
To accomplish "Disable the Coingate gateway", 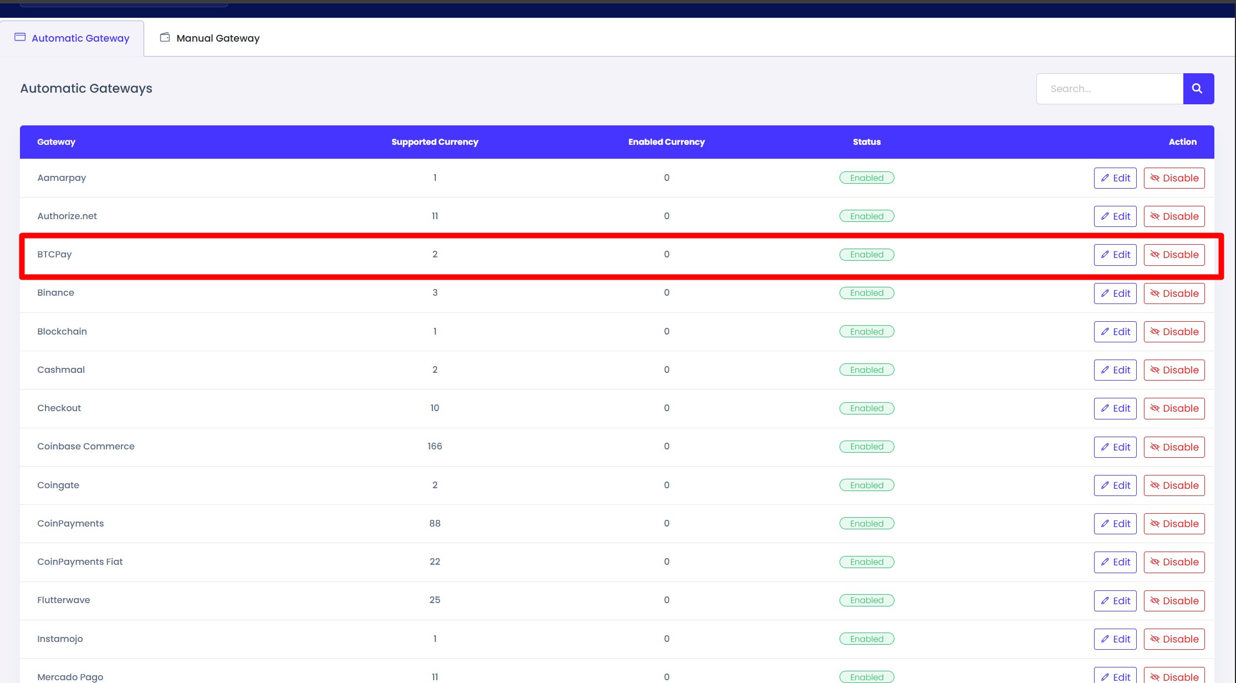I will click(x=1174, y=485).
